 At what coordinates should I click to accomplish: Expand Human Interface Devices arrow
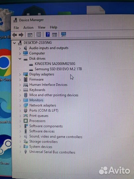[20, 85]
